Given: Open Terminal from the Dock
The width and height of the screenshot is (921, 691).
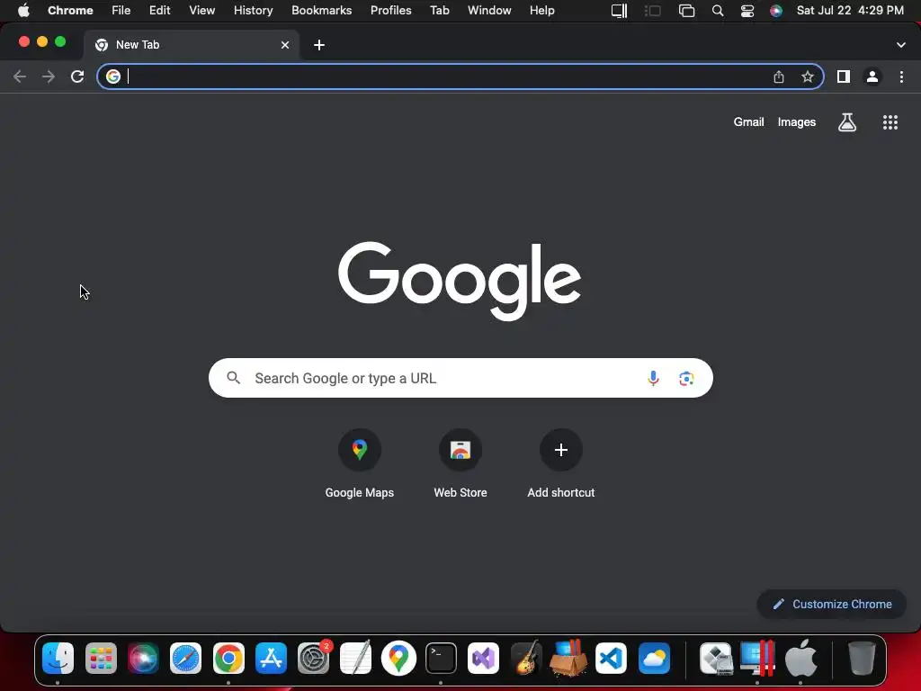Looking at the screenshot, I should 441,658.
